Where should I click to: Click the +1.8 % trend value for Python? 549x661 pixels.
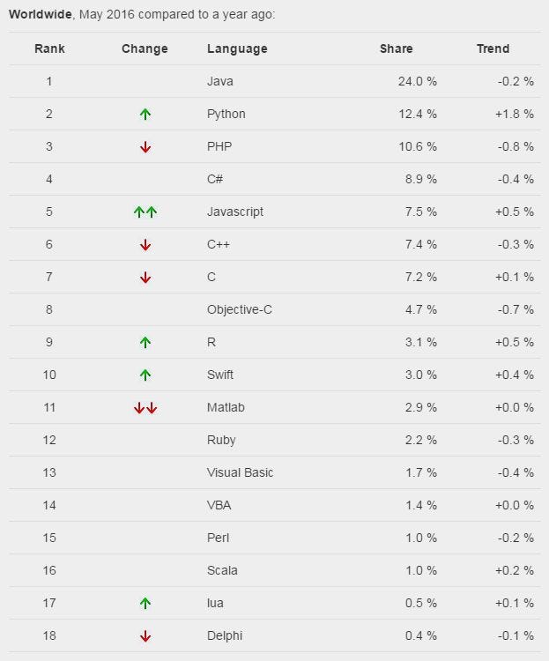pos(515,114)
